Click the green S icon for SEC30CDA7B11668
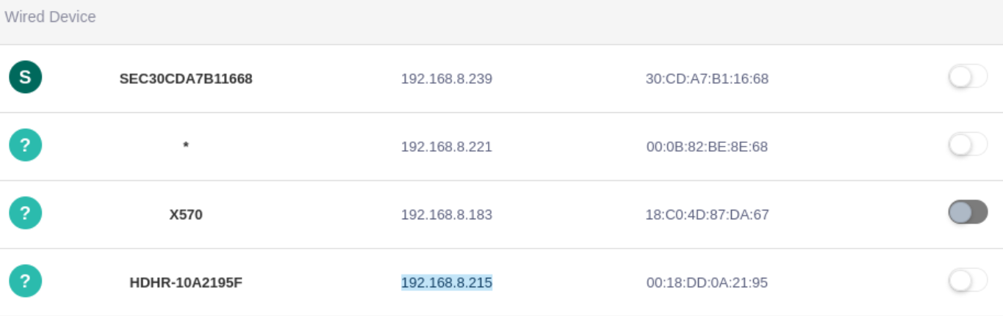Image resolution: width=1003 pixels, height=316 pixels. coord(25,77)
